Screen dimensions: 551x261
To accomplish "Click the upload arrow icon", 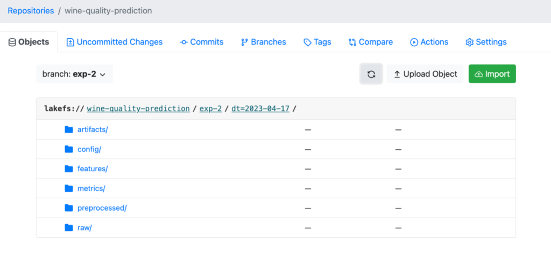I will (397, 74).
